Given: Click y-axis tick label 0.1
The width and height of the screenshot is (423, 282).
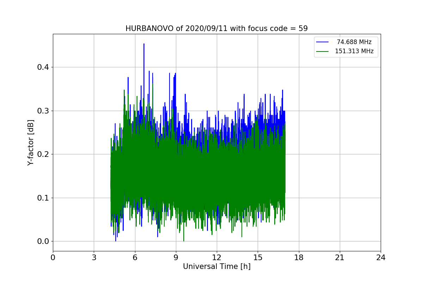Looking at the screenshot, I should (43, 198).
